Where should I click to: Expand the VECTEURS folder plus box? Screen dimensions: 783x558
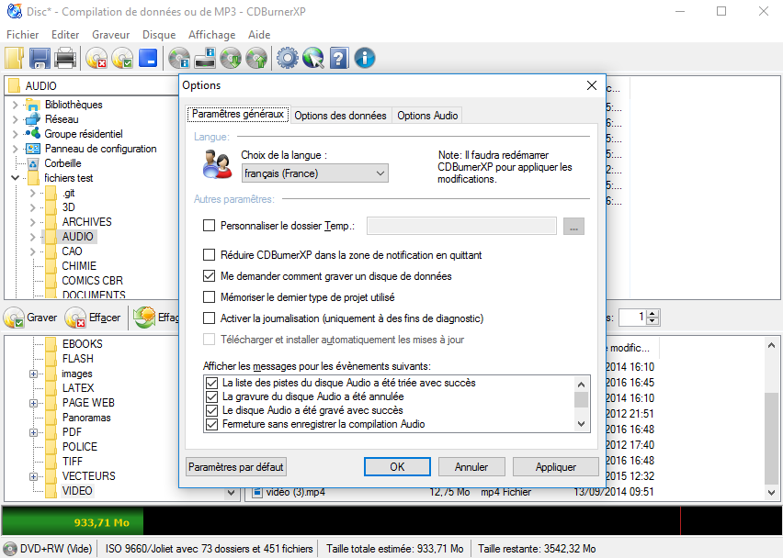point(33,476)
